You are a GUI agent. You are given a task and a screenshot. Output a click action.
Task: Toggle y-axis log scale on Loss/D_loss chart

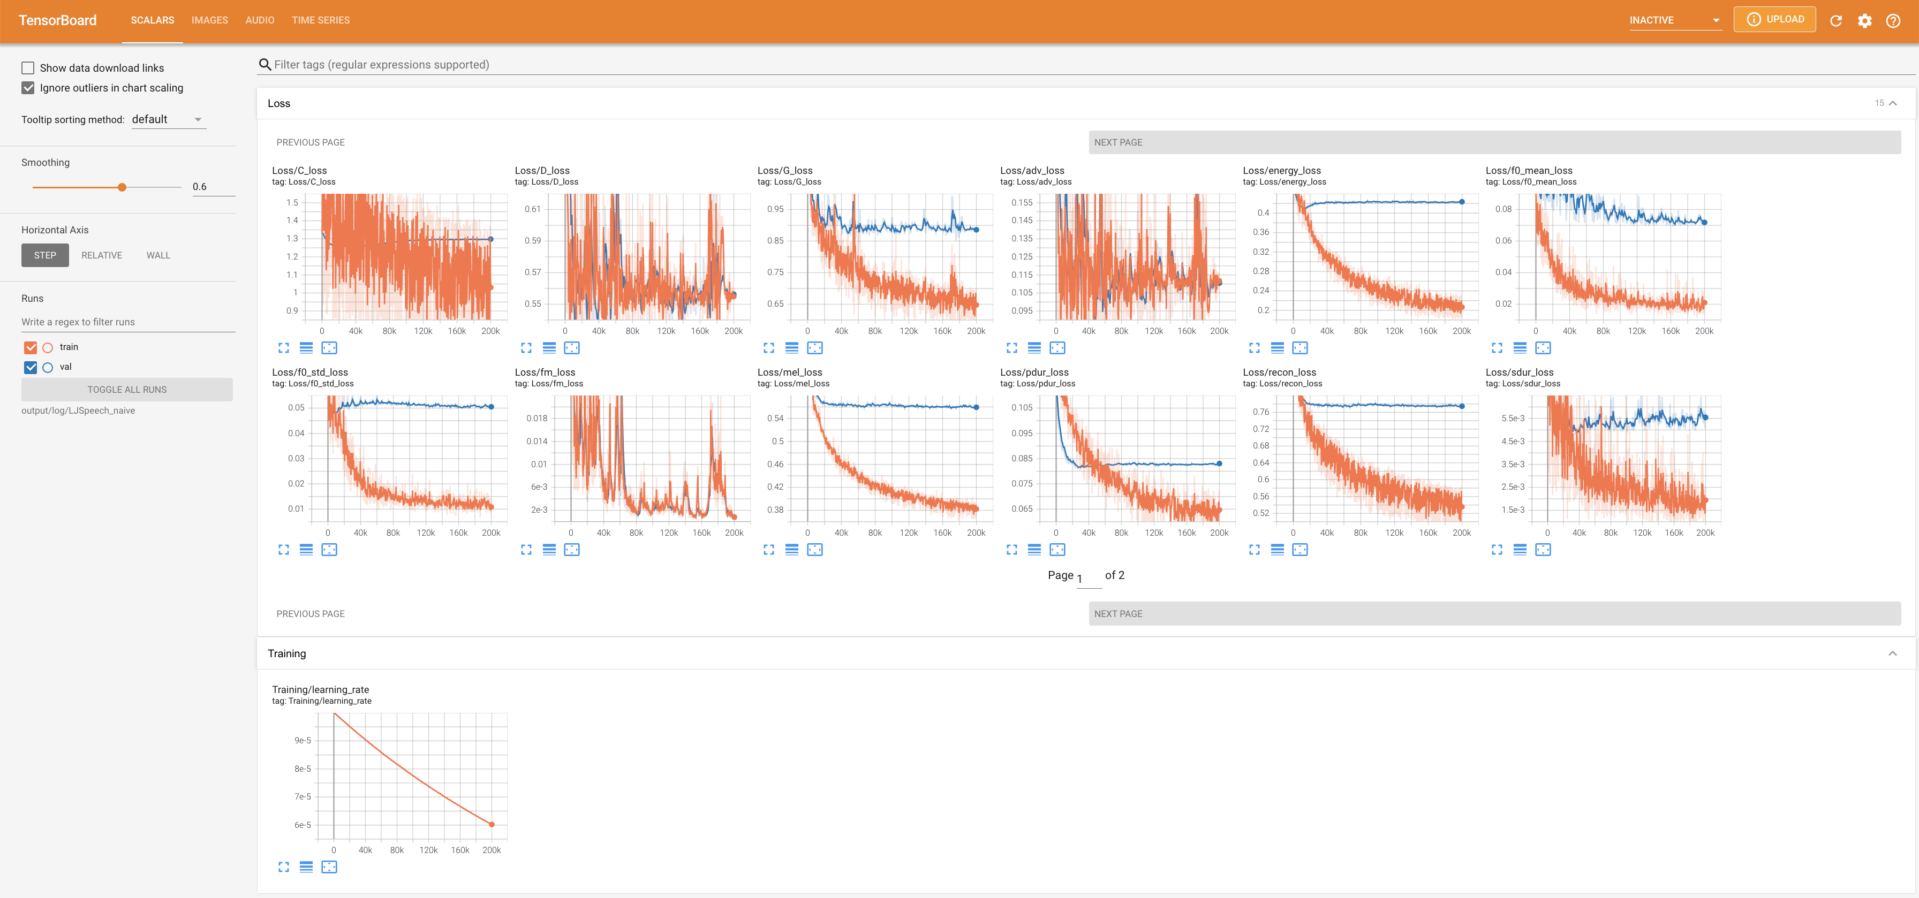click(549, 348)
